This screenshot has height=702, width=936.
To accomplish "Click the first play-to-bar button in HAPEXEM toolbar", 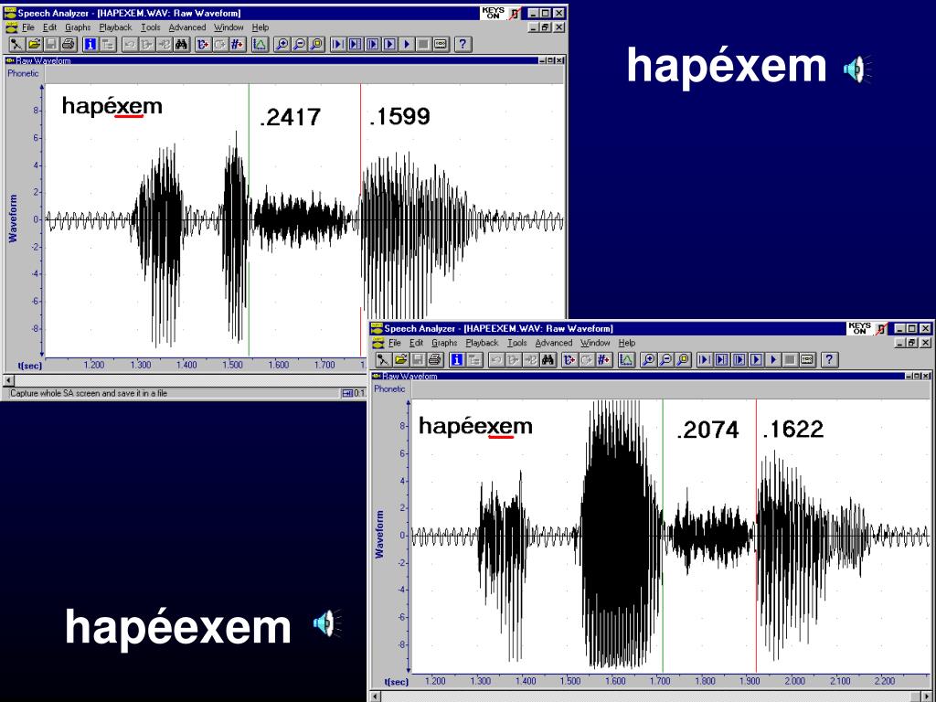I will pyautogui.click(x=338, y=44).
